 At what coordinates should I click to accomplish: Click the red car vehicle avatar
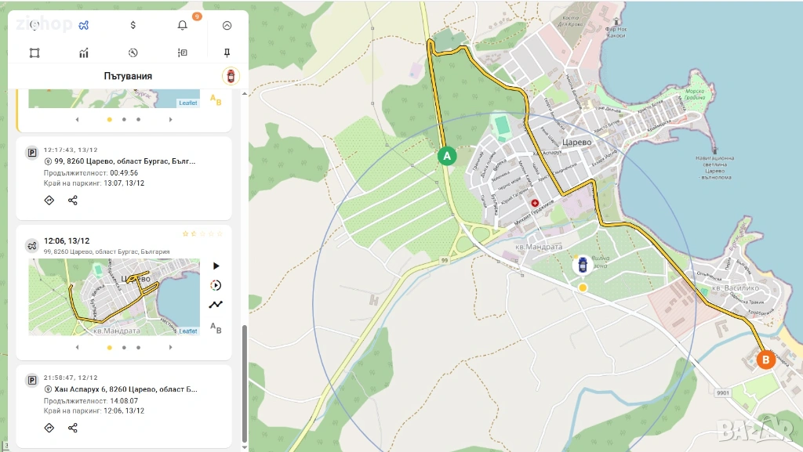(231, 76)
